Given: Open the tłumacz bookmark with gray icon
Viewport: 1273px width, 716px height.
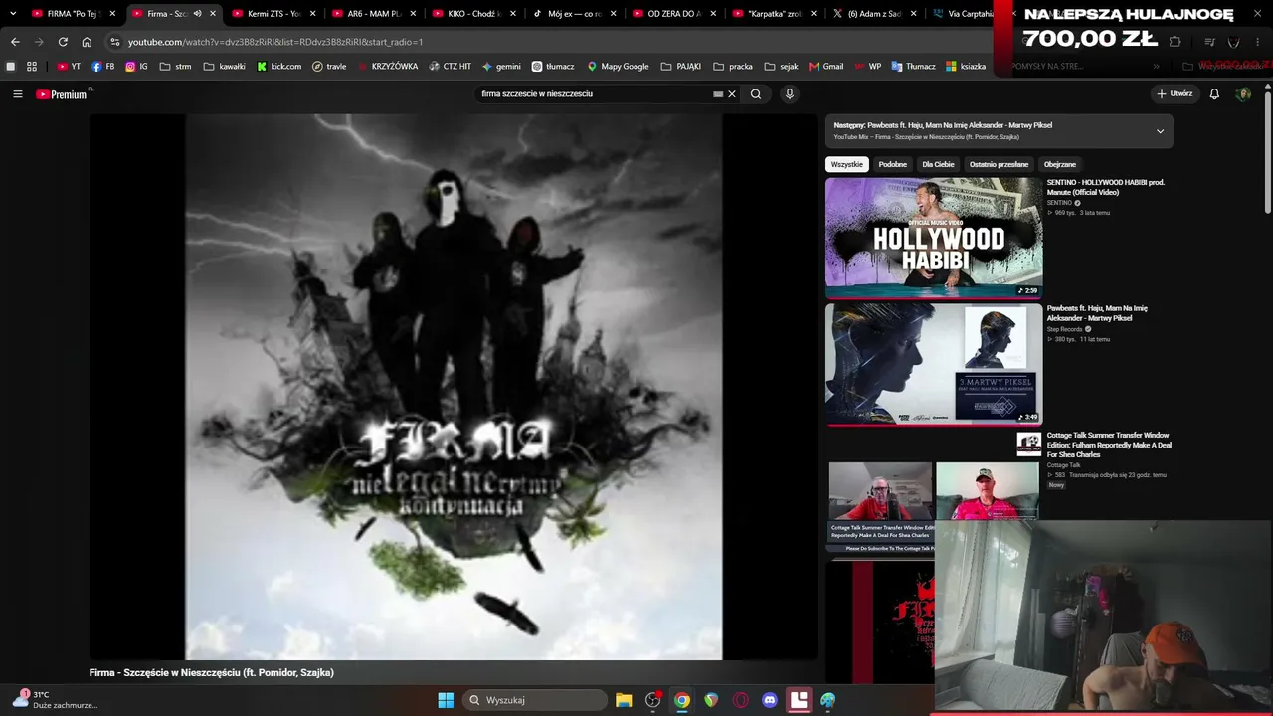Looking at the screenshot, I should pyautogui.click(x=553, y=67).
